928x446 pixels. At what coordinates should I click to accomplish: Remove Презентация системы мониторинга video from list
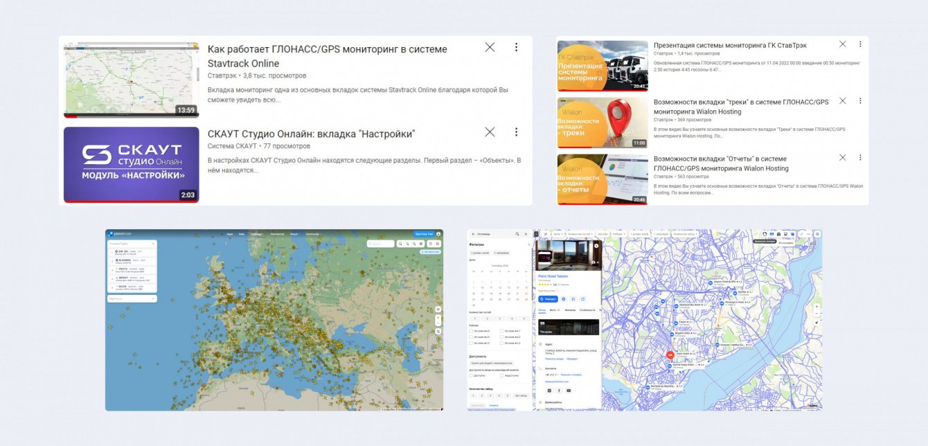pos(843,44)
